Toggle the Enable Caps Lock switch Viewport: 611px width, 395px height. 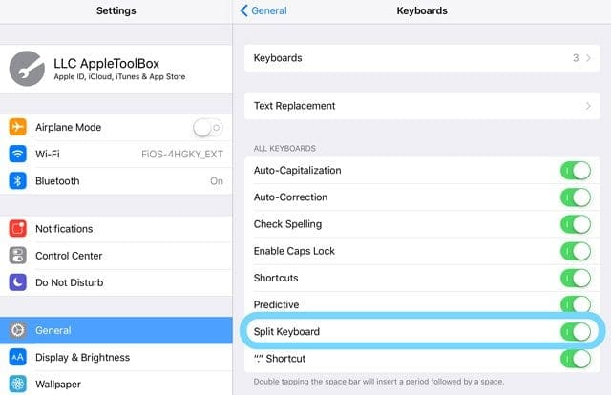[576, 251]
